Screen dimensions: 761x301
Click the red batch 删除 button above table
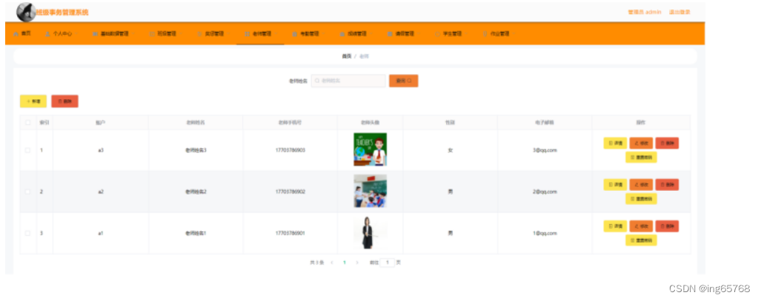[64, 101]
